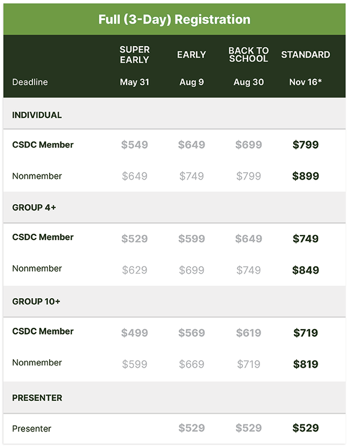The width and height of the screenshot is (349, 447).
Task: Click the Full (3-Day) Registration header
Action: [x=174, y=19]
